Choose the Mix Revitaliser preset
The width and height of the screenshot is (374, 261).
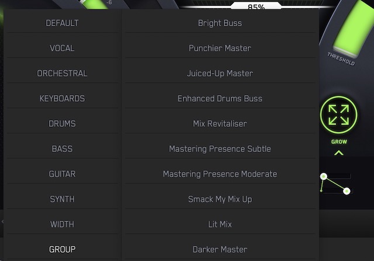coord(220,124)
